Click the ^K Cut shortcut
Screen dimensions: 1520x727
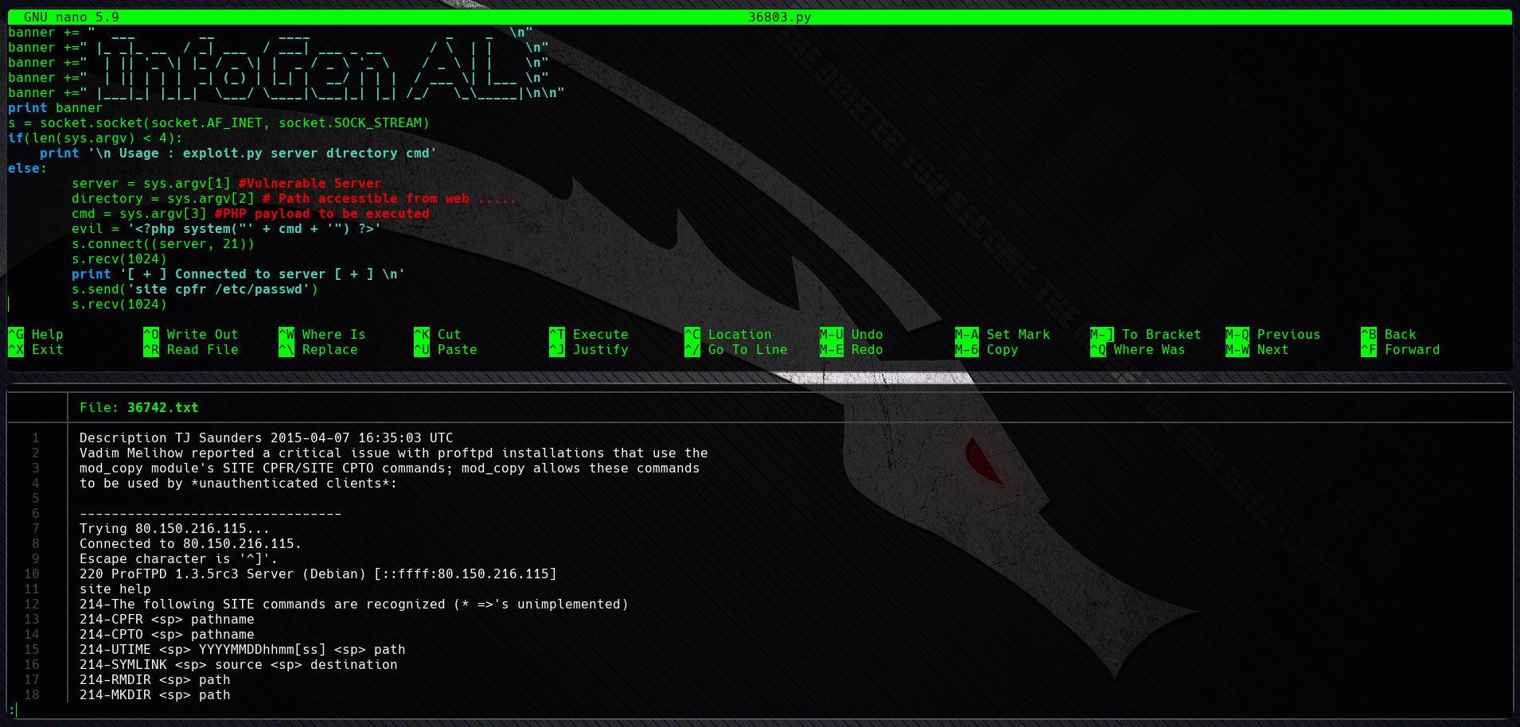click(x=438, y=334)
